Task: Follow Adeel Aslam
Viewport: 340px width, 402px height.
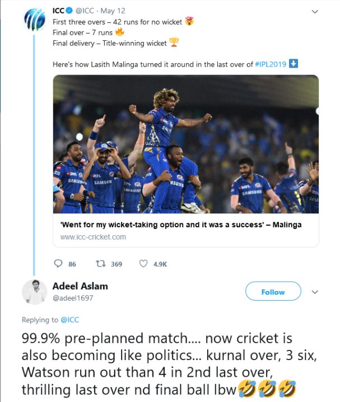Action: point(273,291)
